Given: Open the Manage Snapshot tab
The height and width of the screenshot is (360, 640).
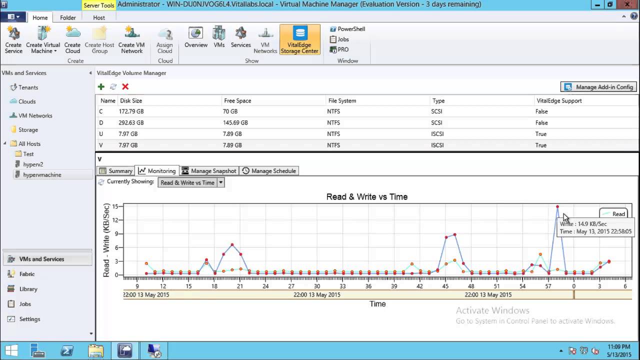Looking at the screenshot, I should pos(209,171).
